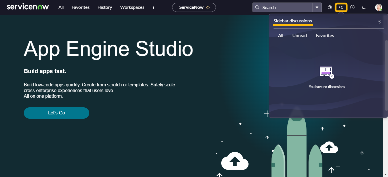
Task: Open the three-dot more menu
Action: click(x=153, y=7)
